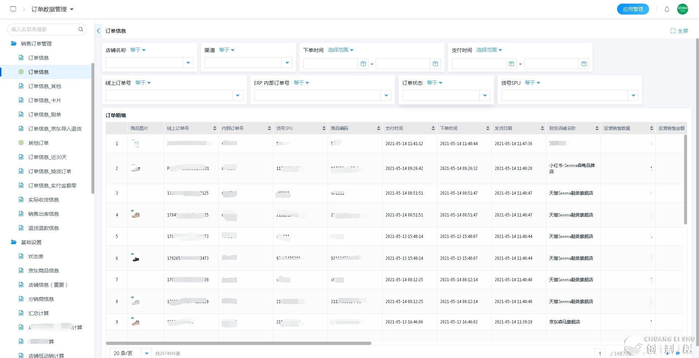The image size is (699, 358).
Task: Click 京东森马旗舰店 cell in row 9
Action: tap(564, 322)
